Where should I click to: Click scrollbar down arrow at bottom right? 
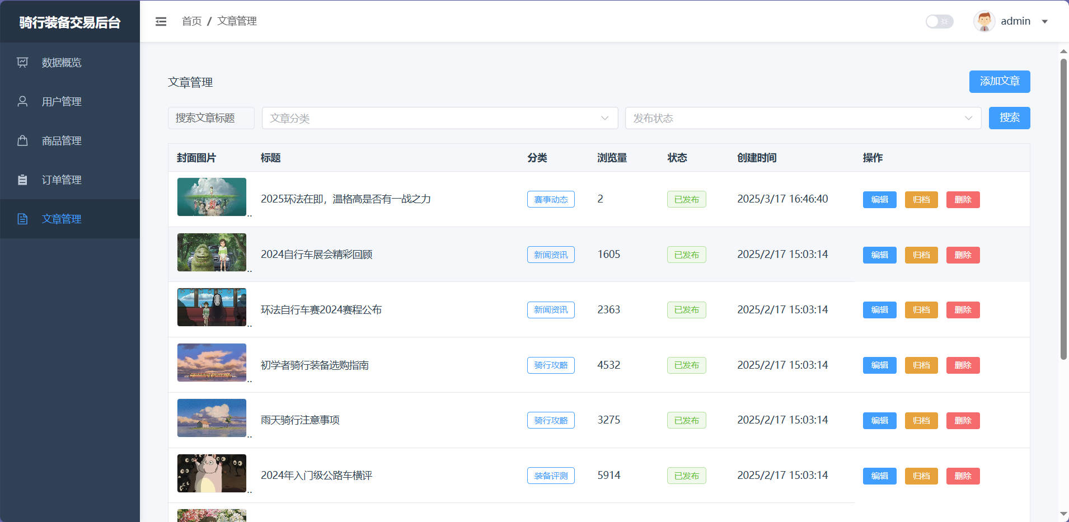[1063, 514]
